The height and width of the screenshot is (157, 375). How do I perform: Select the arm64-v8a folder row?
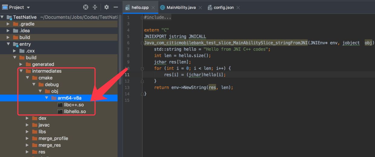[59, 98]
